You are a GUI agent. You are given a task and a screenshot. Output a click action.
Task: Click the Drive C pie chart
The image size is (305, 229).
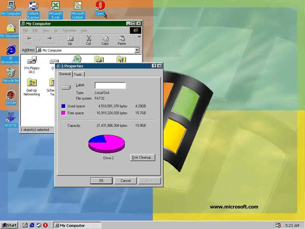(x=107, y=144)
